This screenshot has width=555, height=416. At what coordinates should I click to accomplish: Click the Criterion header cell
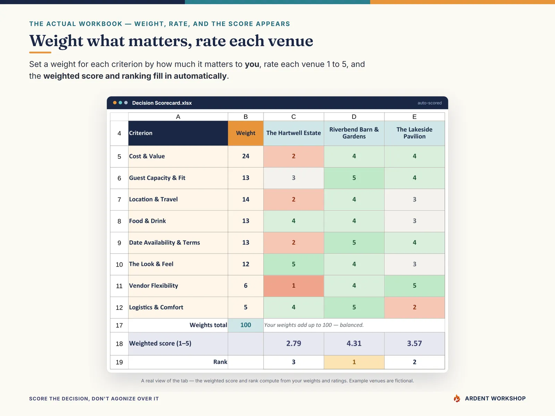178,133
